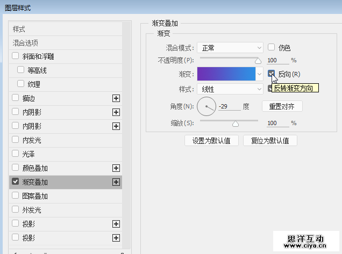
Task: Add another 渐变叠加 effect via plus icon
Action: pyautogui.click(x=116, y=182)
